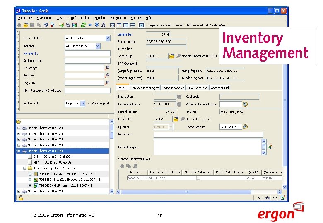Image resolution: width=323 pixels, height=223 pixels.
Task: Click the magnifier next to the Gerätetyp filter field
Action: 107,68
